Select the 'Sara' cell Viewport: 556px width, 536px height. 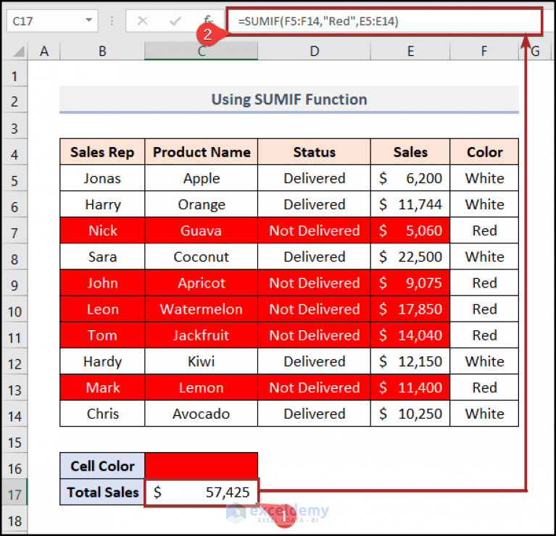point(102,257)
